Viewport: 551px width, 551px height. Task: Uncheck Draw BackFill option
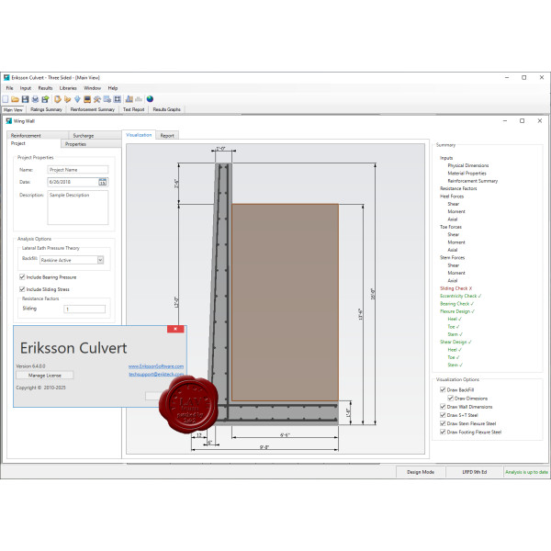[x=443, y=389]
